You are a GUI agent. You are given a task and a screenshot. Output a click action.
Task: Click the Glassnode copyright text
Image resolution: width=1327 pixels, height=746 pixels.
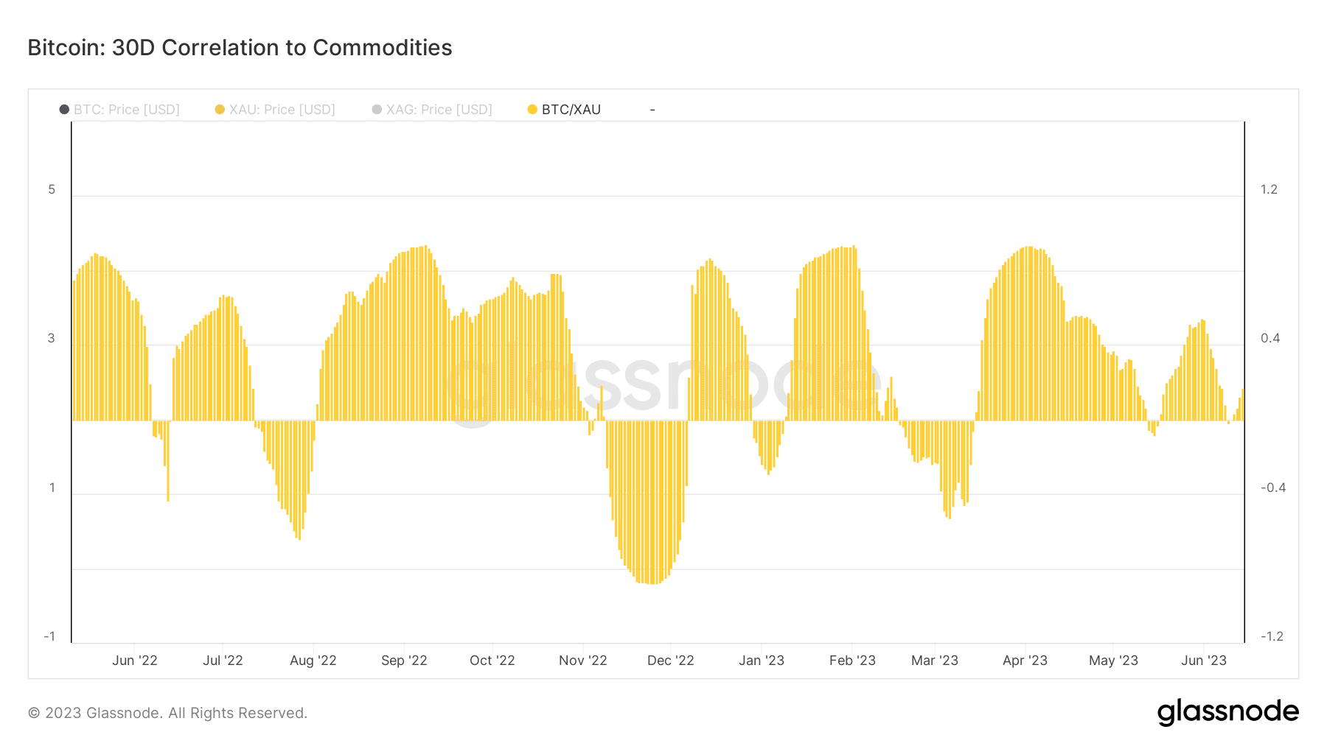pos(167,713)
